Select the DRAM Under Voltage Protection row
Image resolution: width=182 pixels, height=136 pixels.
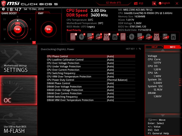[91, 90]
